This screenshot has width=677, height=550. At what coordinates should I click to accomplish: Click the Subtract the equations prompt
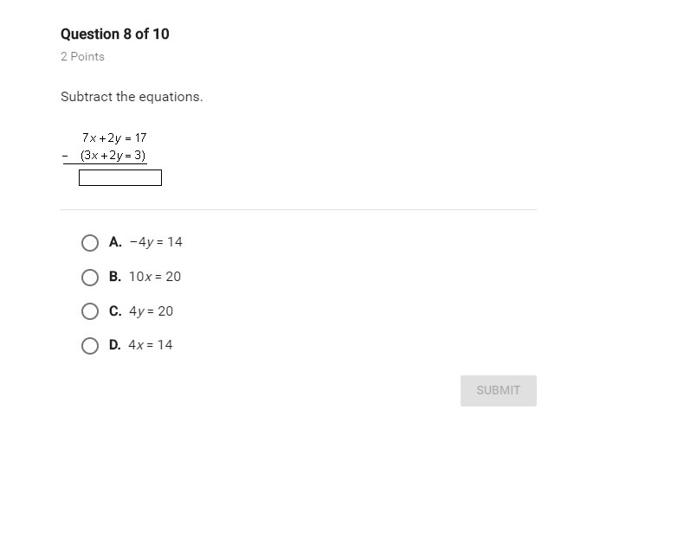pyautogui.click(x=132, y=97)
